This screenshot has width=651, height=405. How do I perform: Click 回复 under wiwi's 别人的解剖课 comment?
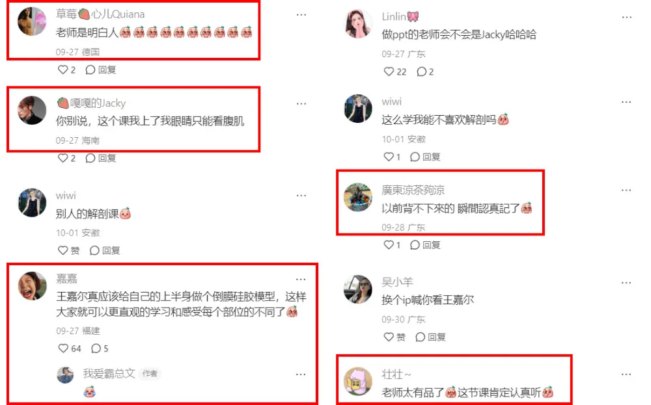(105, 250)
